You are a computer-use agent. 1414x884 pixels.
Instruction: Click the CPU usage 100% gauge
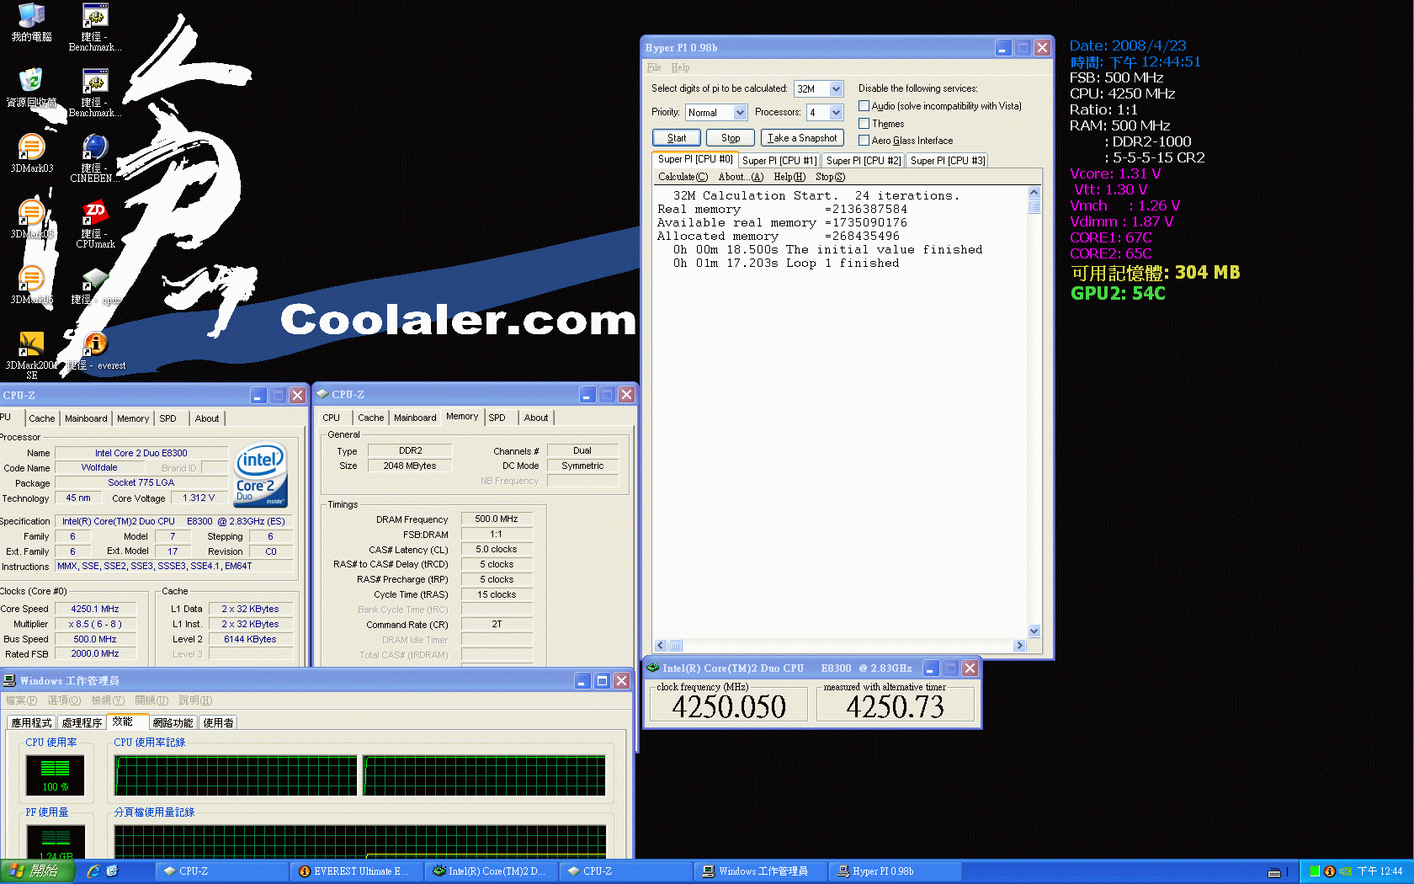[55, 775]
